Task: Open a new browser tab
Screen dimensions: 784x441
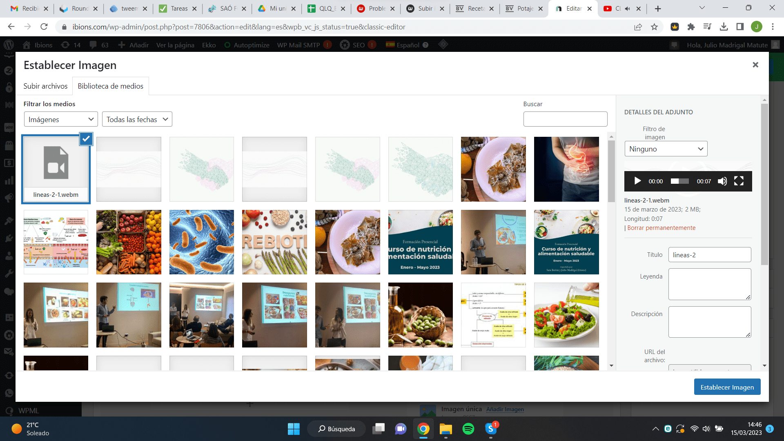Action: click(657, 9)
